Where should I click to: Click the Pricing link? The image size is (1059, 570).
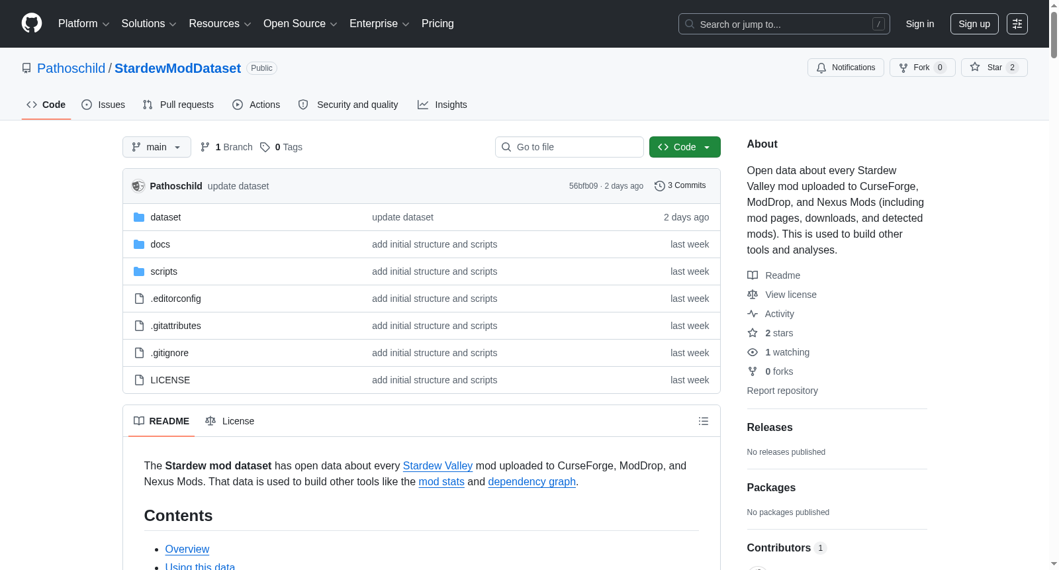pyautogui.click(x=437, y=24)
